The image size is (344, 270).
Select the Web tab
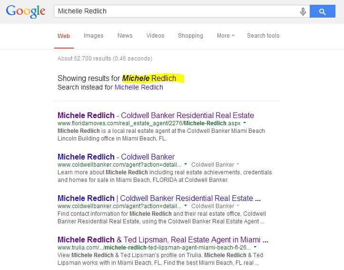(x=64, y=36)
